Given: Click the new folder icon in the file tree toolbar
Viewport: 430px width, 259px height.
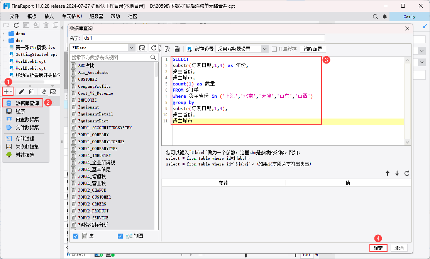Looking at the screenshot, I should point(6,25).
